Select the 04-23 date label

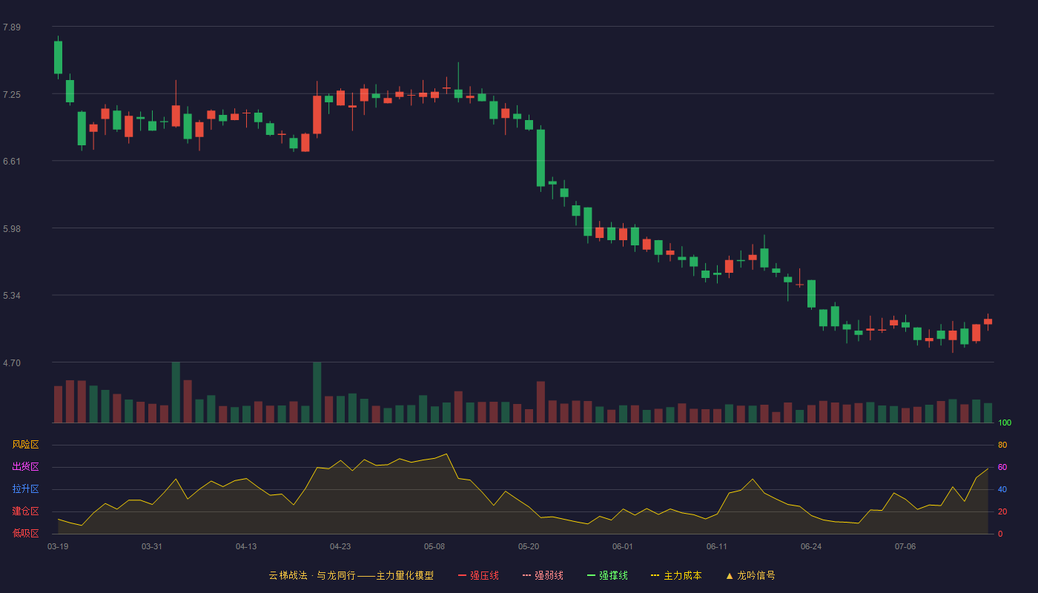(x=340, y=546)
